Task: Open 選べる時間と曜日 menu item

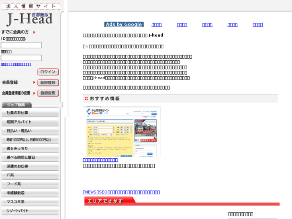Action: 30,158
